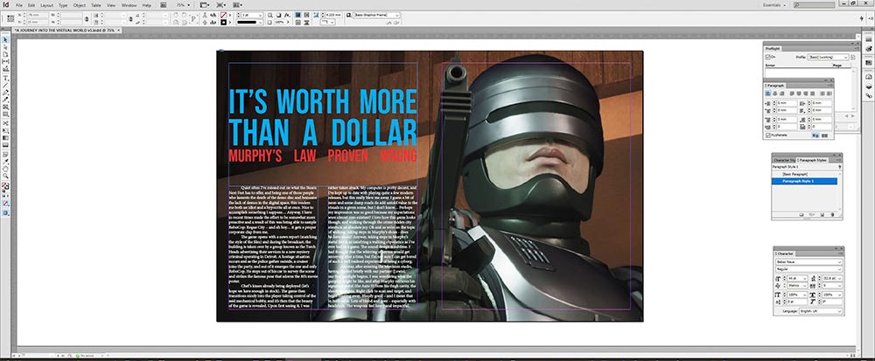Open the Layout menu
875x361 pixels.
(x=47, y=5)
